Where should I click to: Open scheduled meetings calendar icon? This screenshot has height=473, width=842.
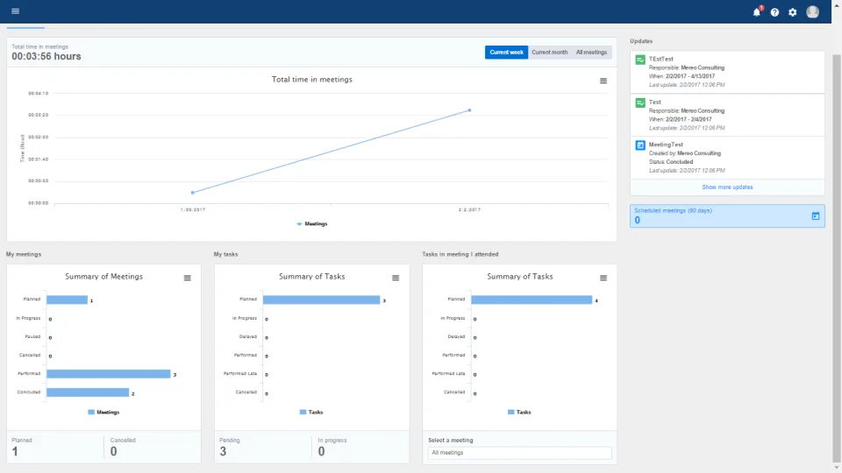click(815, 215)
